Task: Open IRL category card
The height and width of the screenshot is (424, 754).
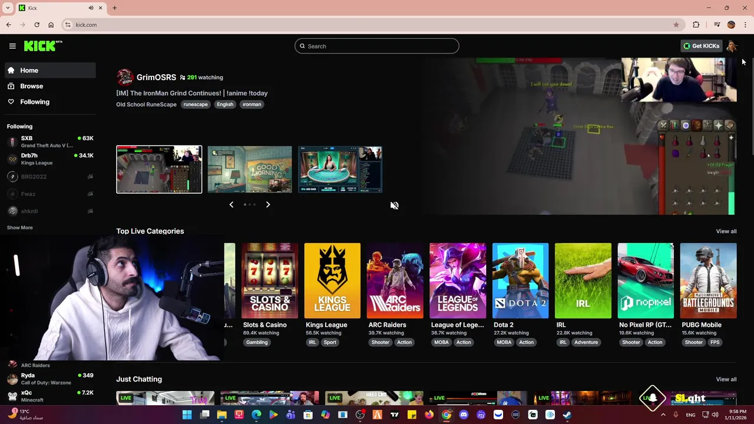Action: (x=583, y=281)
